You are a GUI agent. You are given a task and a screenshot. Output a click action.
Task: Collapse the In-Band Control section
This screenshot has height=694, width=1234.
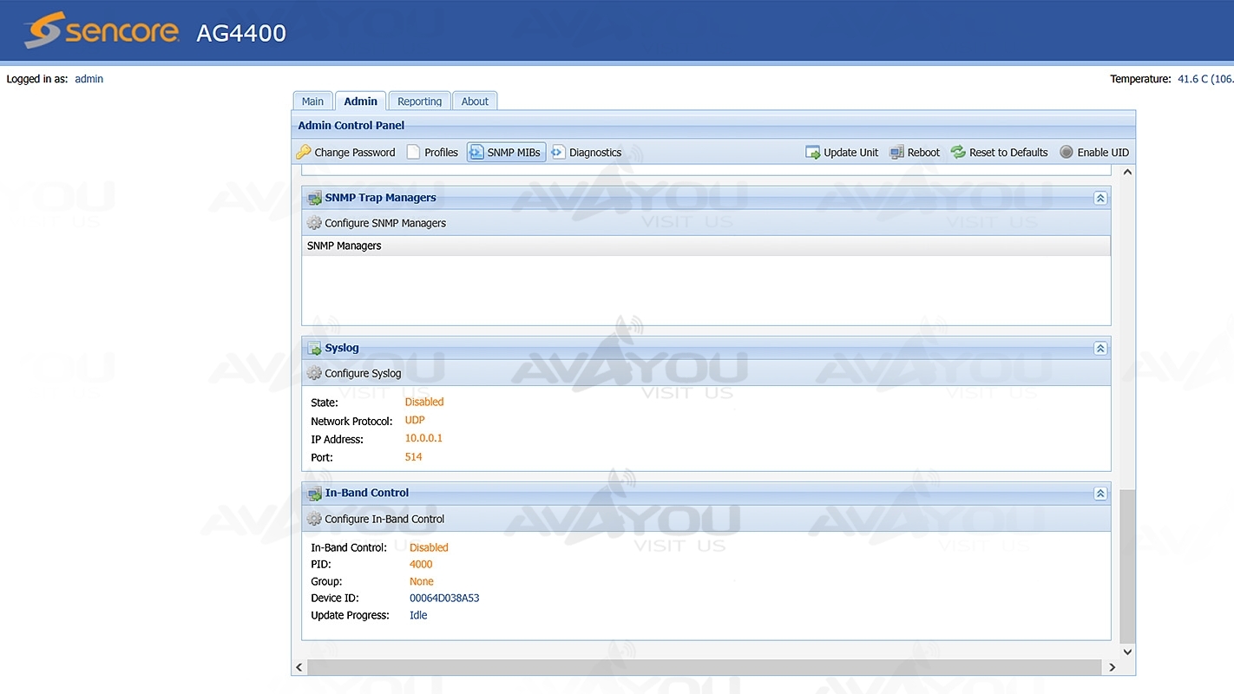[1100, 493]
